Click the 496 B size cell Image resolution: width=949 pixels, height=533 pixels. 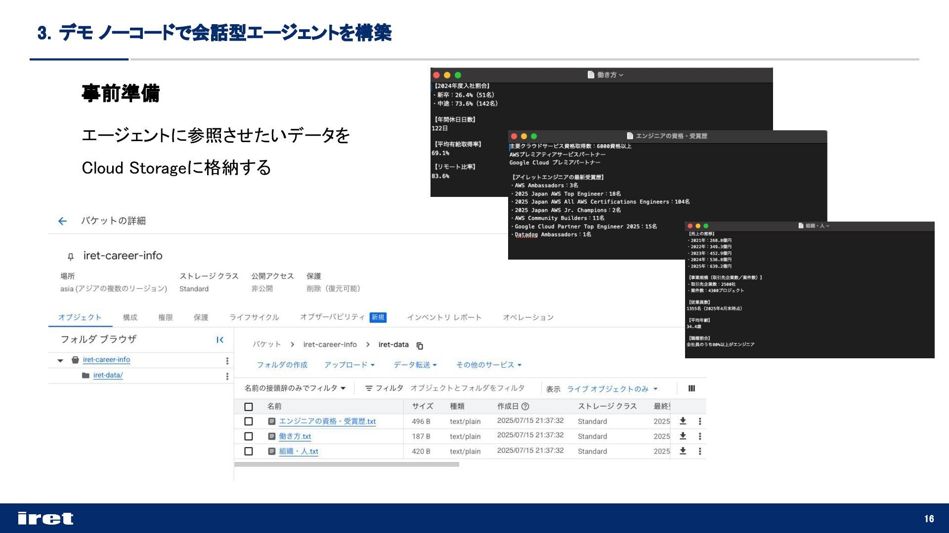coord(421,421)
